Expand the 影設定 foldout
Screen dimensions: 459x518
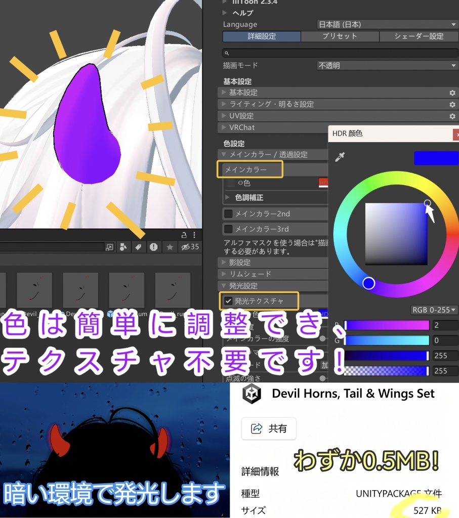[x=224, y=263]
